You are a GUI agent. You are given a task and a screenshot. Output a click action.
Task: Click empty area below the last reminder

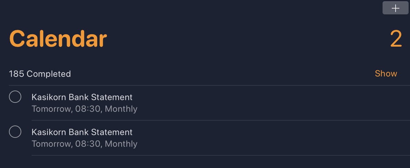pyautogui.click(x=206, y=162)
